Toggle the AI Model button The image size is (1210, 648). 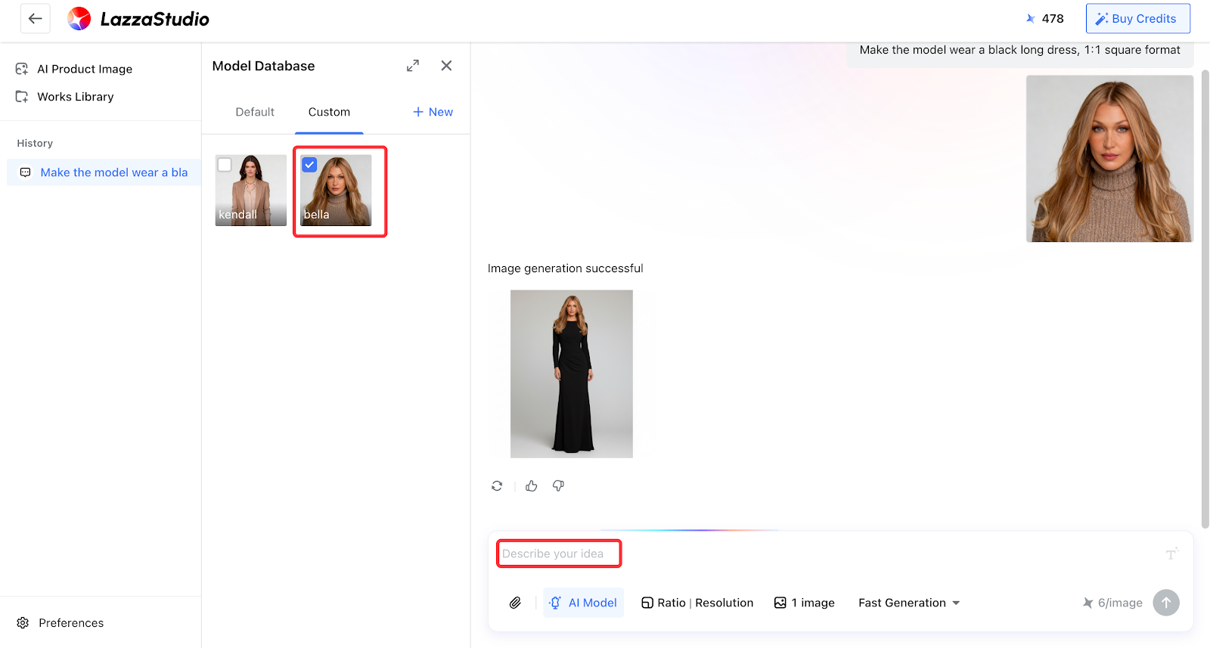tap(583, 603)
